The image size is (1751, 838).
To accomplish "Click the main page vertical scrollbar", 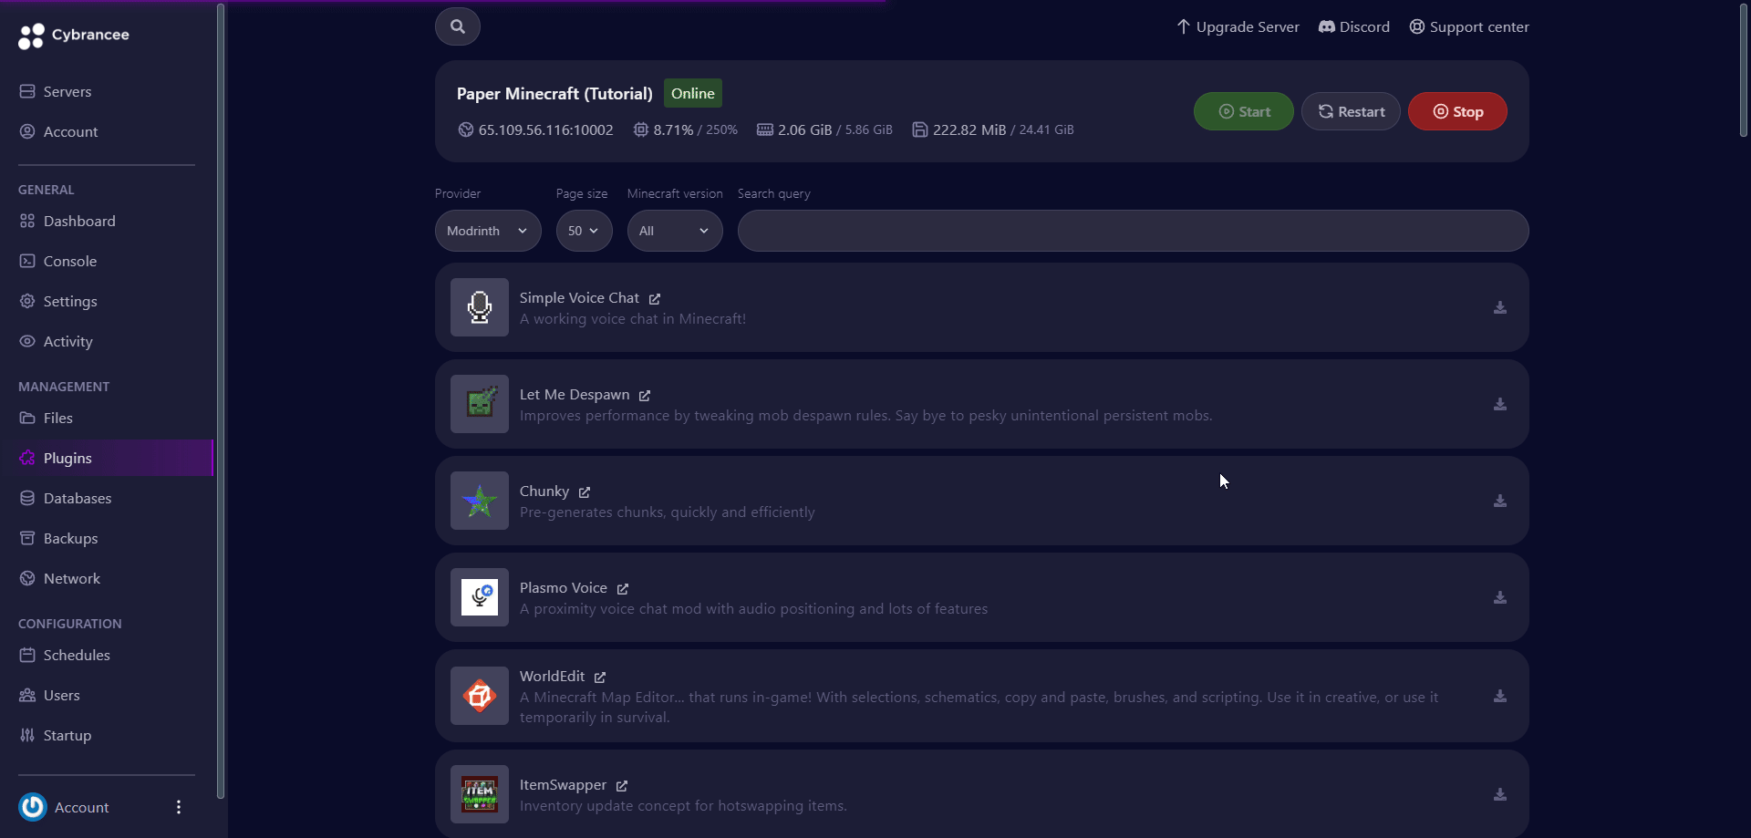I will [1743, 71].
